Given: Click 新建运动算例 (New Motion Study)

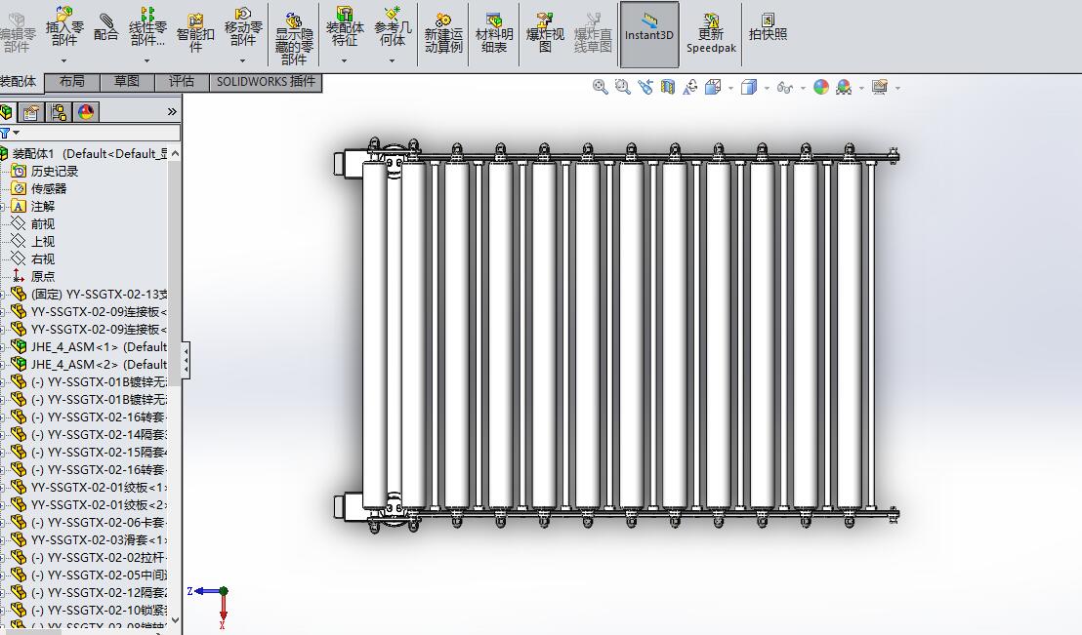Looking at the screenshot, I should [x=443, y=33].
